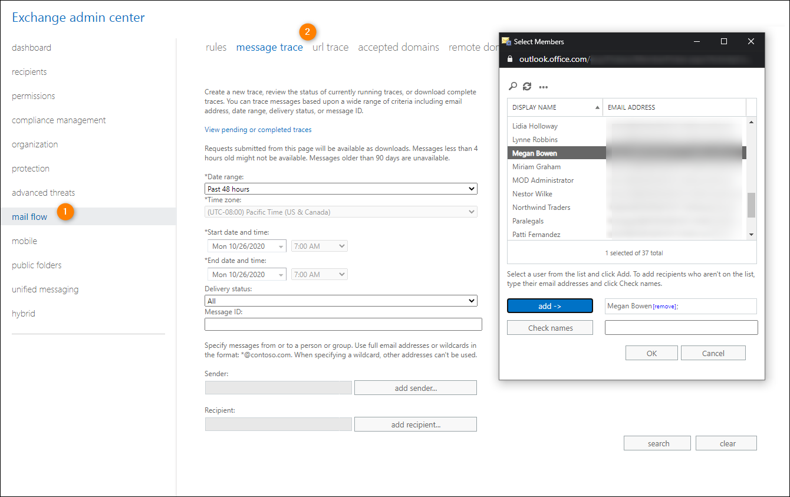Click the Exchange admin center title
This screenshot has height=497, width=790.
[78, 18]
